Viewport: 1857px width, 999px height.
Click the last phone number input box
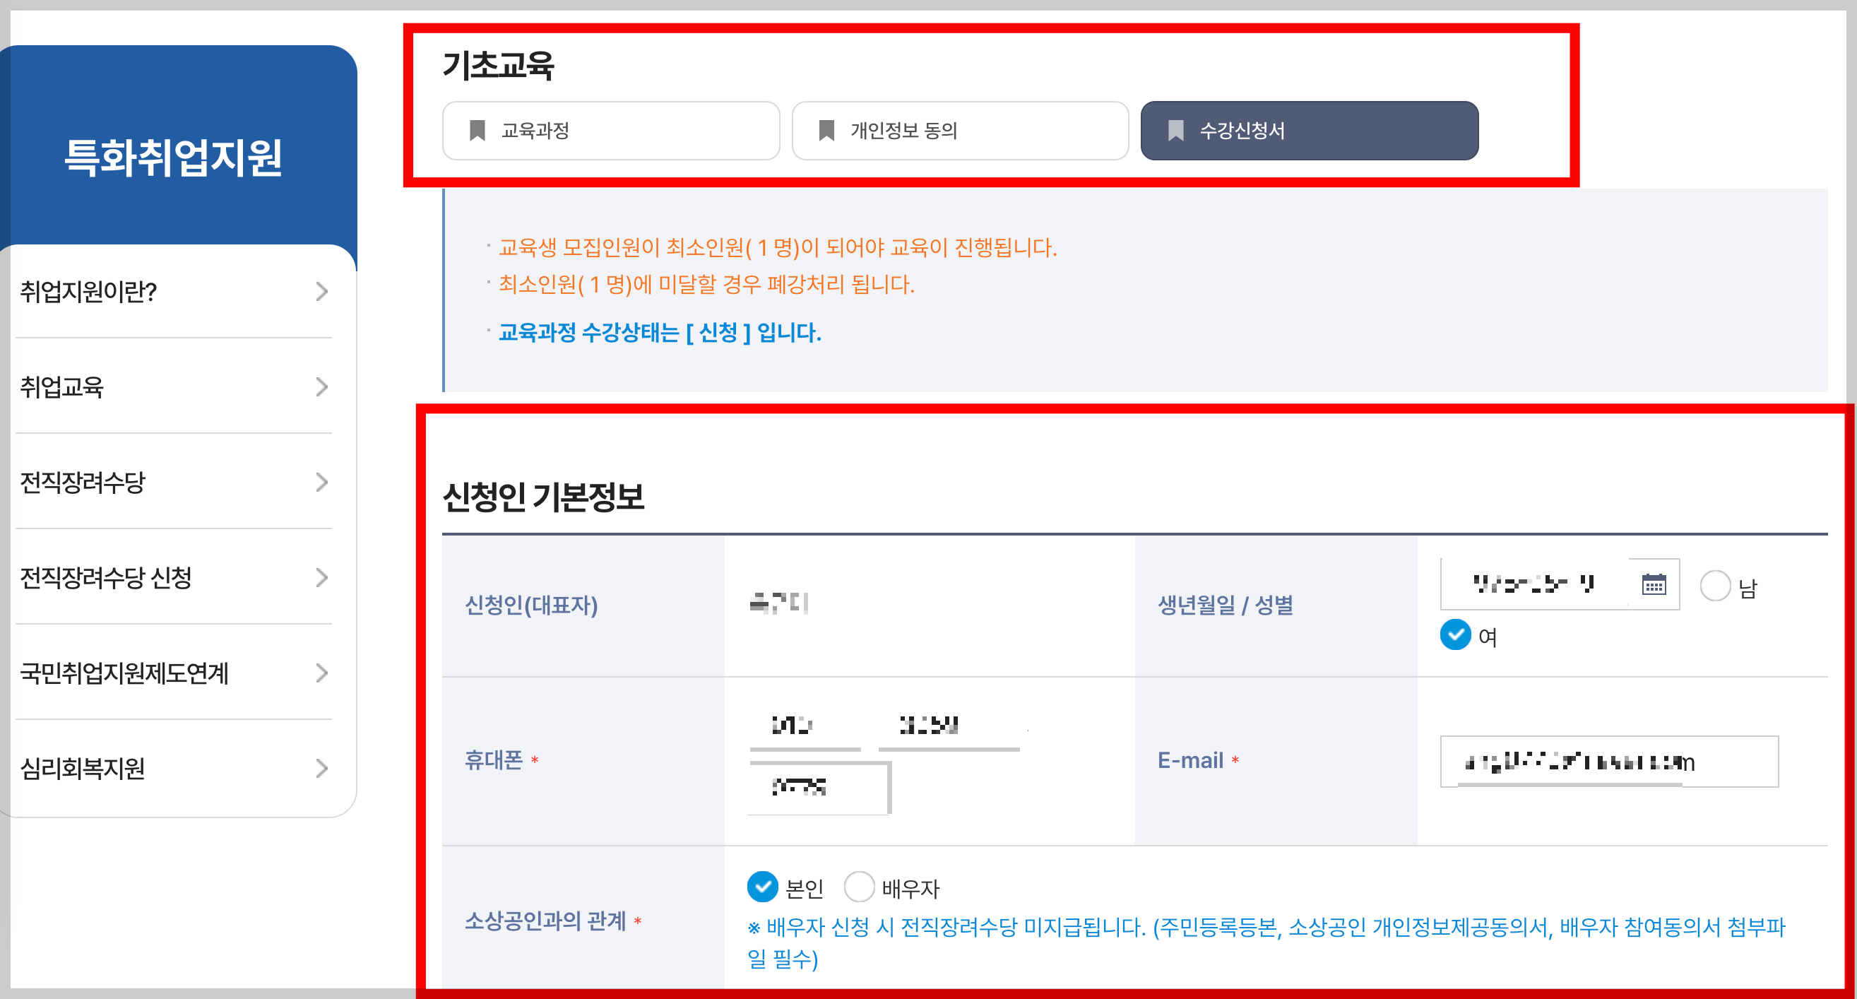(x=818, y=788)
